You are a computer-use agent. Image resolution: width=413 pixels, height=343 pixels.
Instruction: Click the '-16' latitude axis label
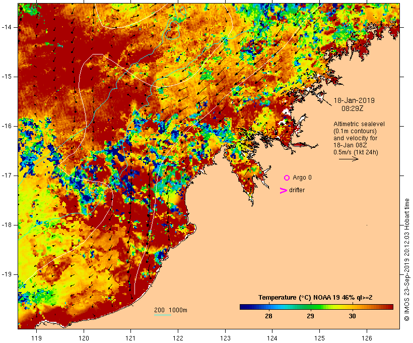(7, 126)
